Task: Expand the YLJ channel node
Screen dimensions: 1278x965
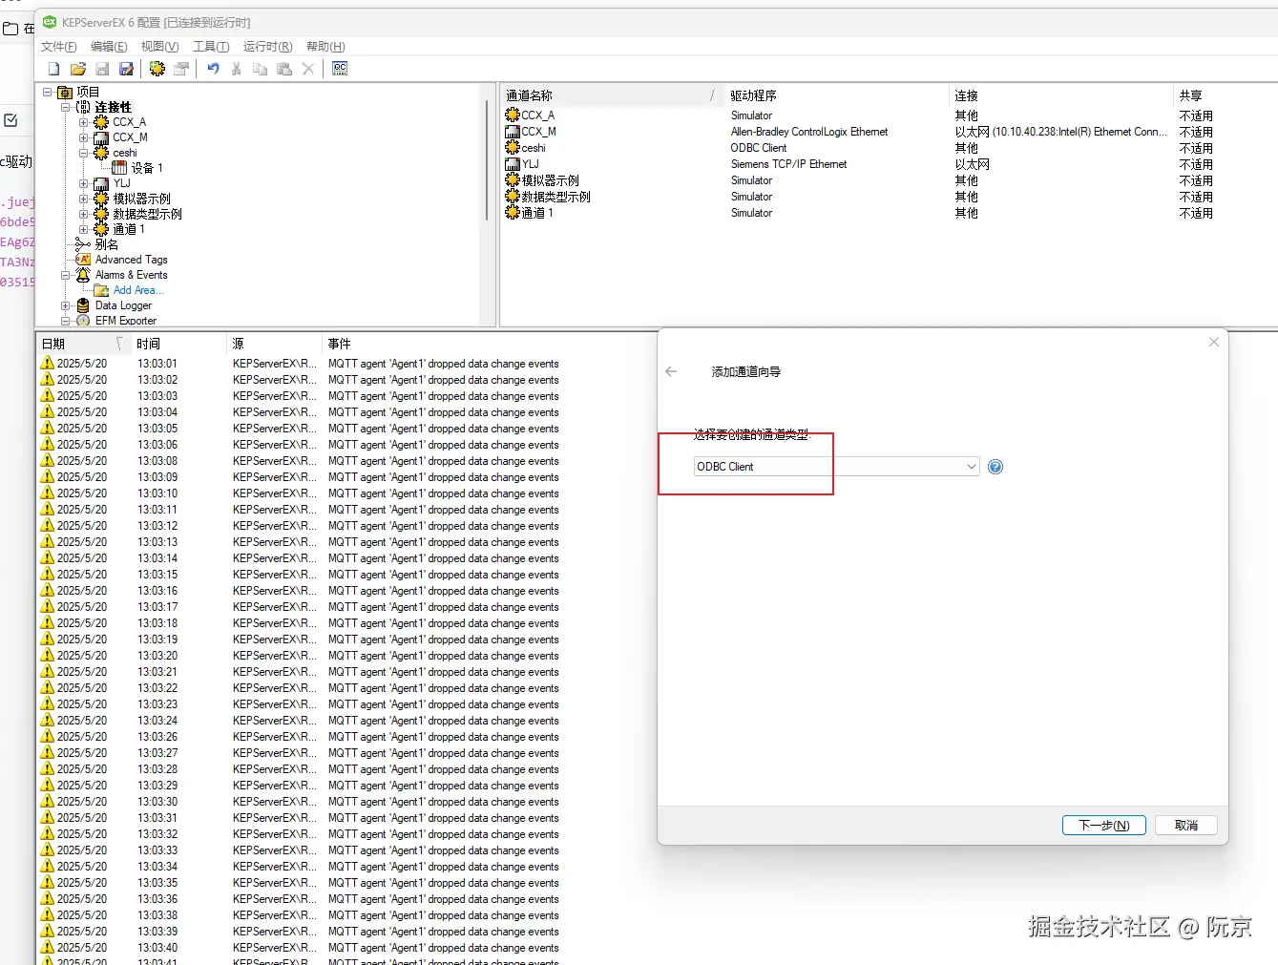Action: pos(83,183)
